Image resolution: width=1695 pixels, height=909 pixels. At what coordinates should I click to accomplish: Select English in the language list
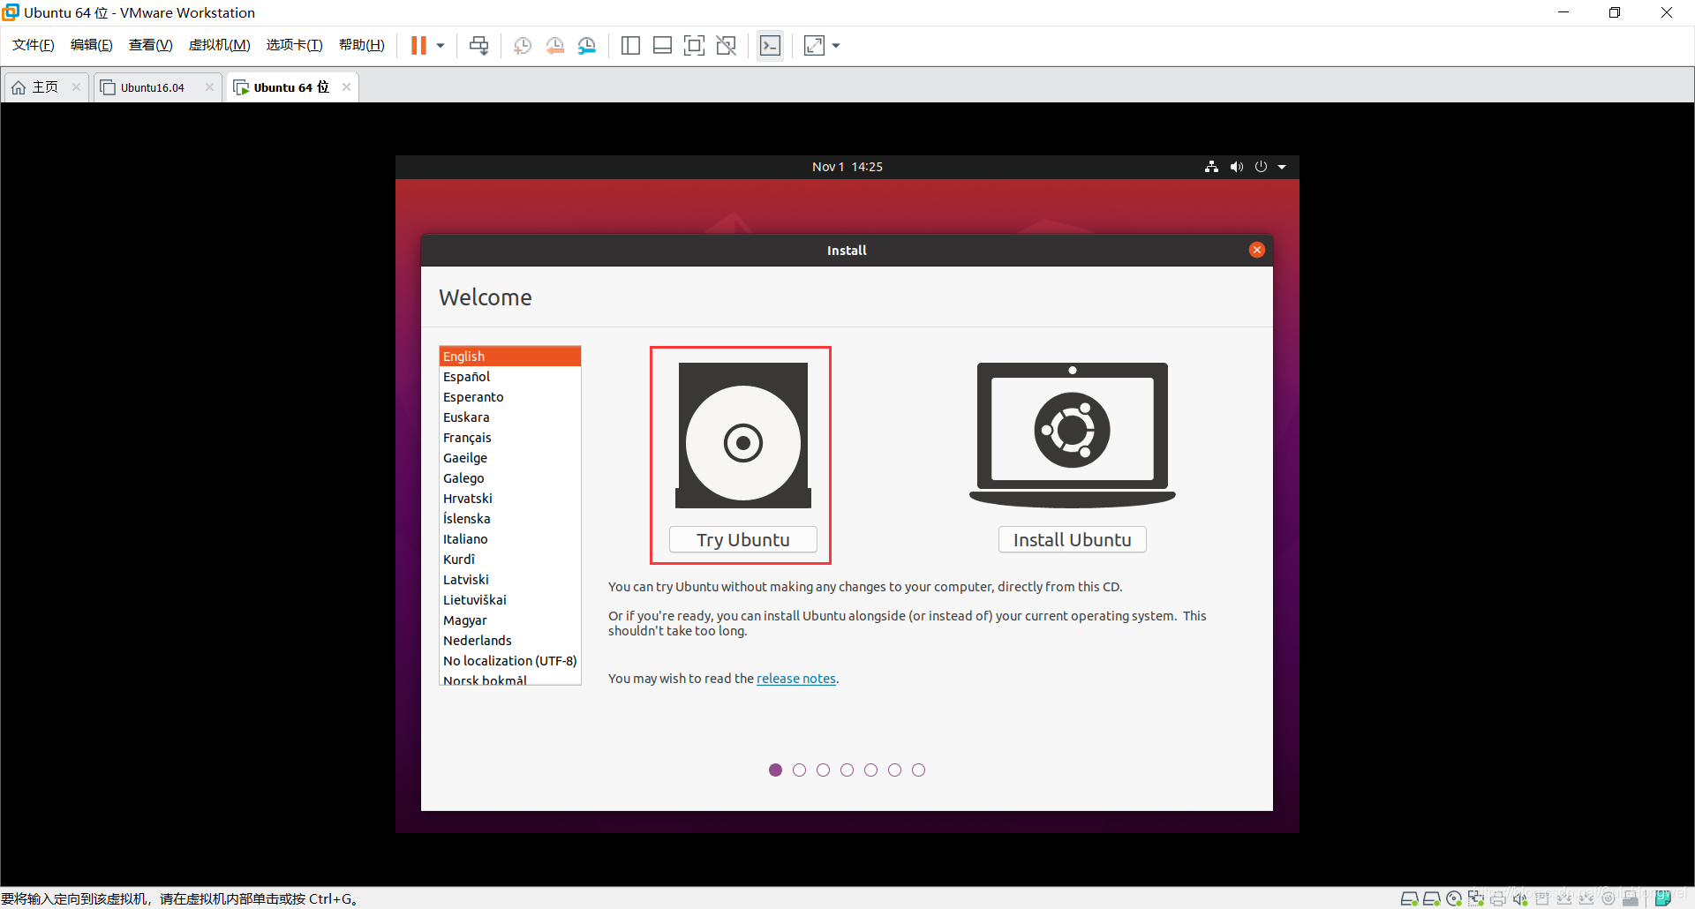(x=510, y=357)
